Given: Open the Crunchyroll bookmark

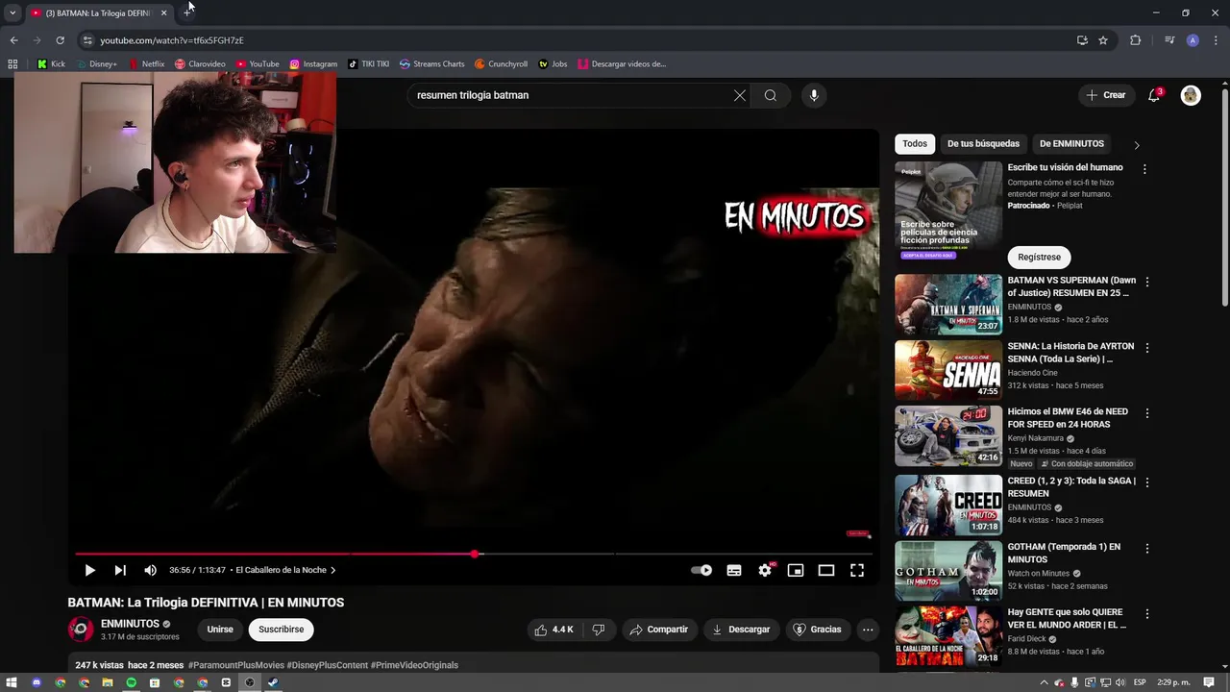Looking at the screenshot, I should click(501, 64).
